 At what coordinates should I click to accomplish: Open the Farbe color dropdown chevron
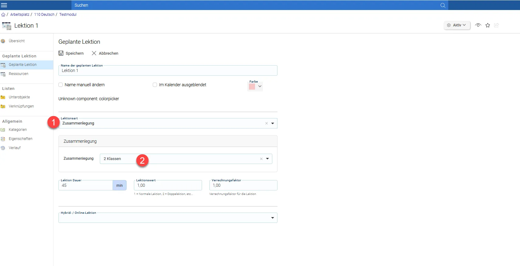[x=260, y=87]
